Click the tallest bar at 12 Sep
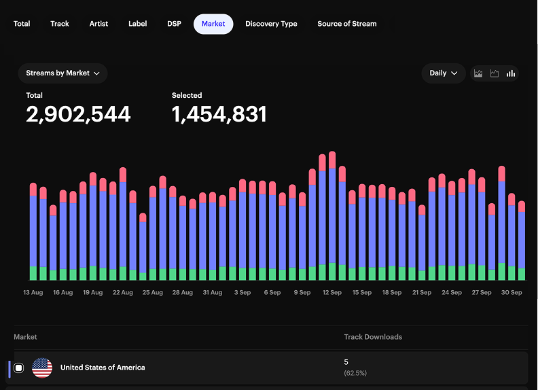The height and width of the screenshot is (390, 538). point(332,217)
